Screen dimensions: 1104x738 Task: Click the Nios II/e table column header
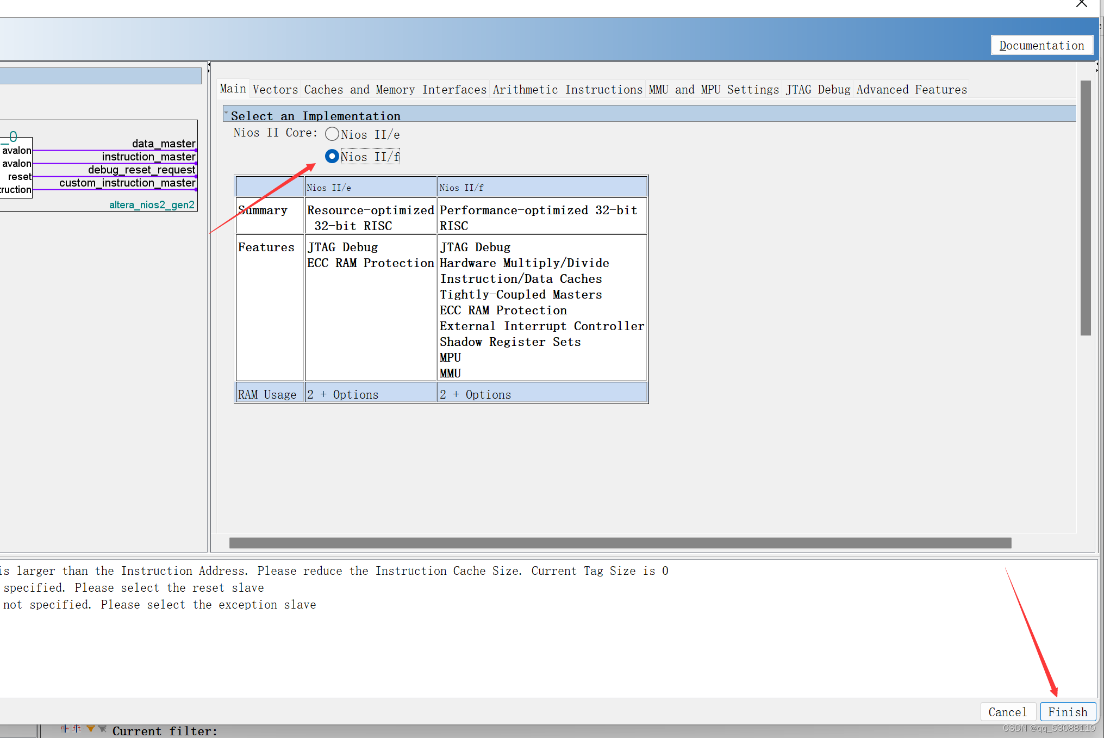(371, 187)
